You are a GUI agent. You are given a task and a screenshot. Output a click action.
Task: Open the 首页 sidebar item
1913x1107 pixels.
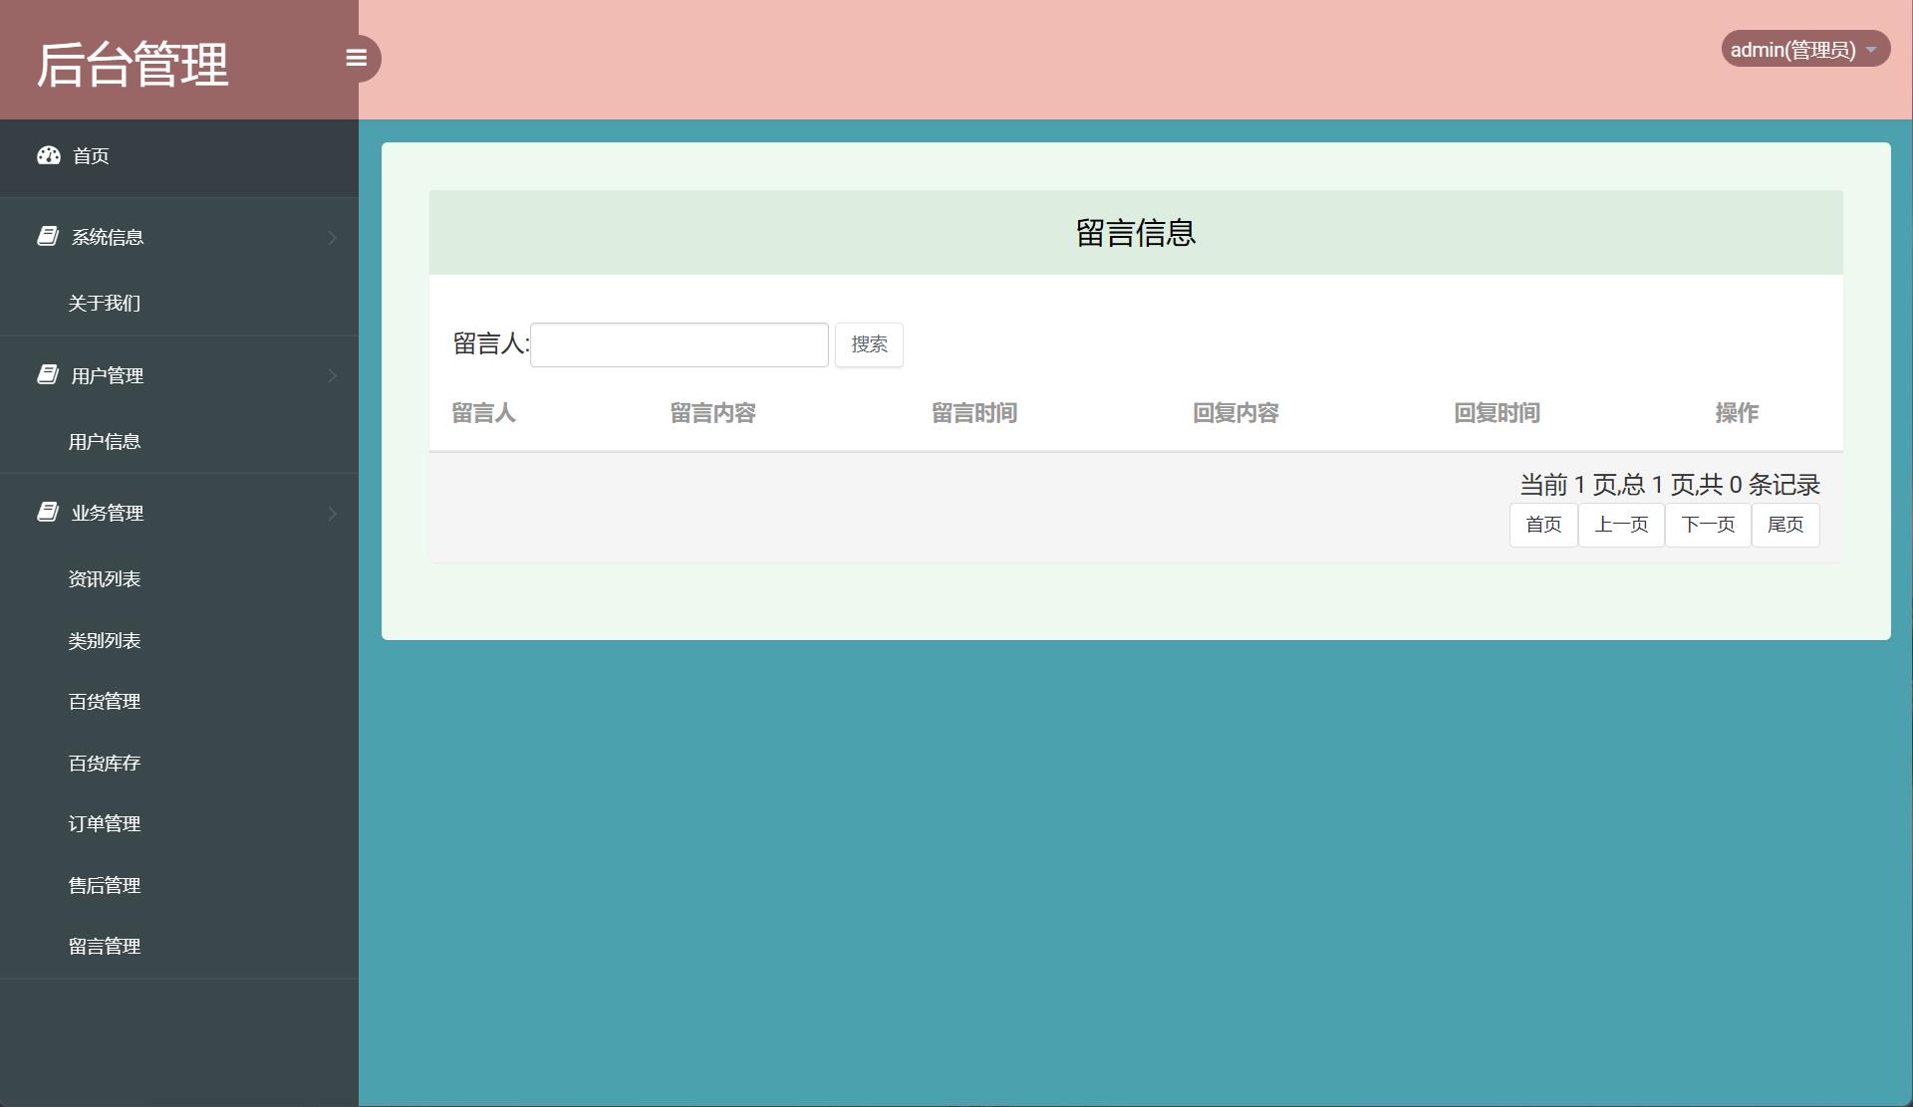[91, 156]
